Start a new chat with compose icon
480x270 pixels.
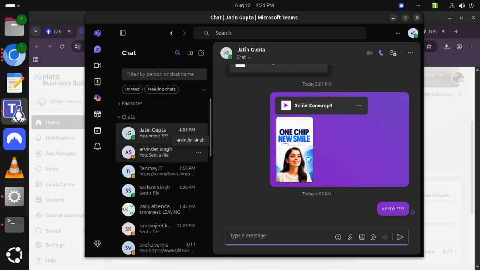[201, 53]
